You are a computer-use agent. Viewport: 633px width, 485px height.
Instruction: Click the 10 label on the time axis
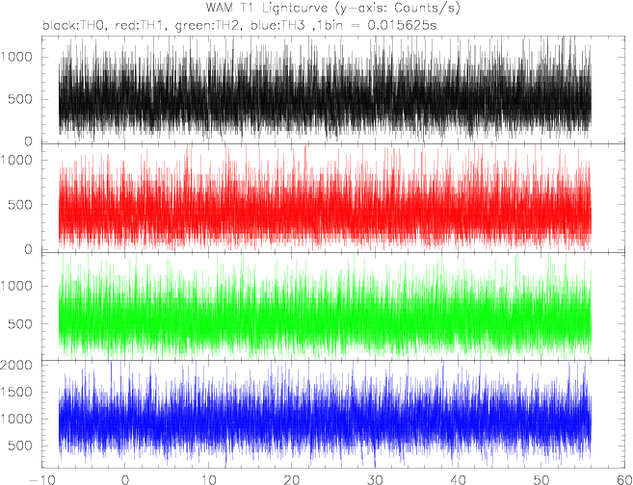(208, 480)
